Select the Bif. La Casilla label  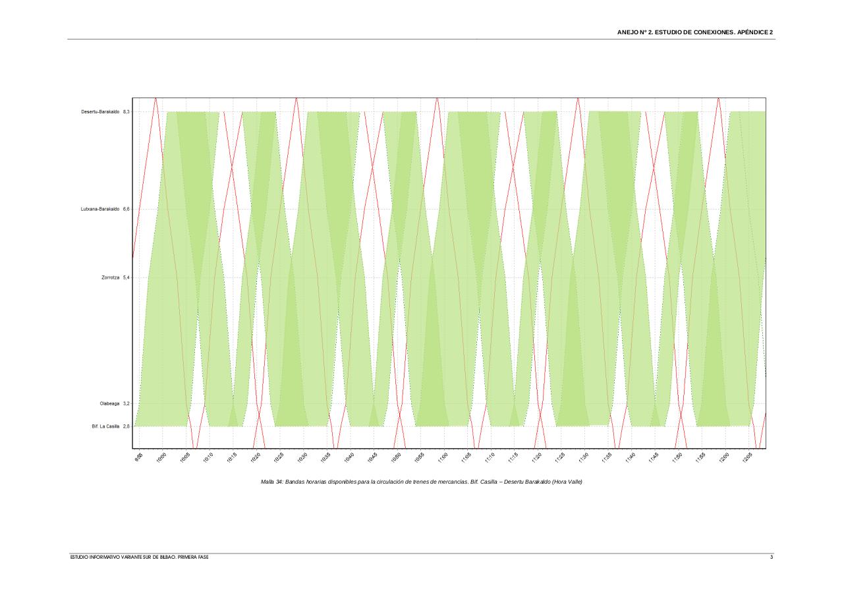click(105, 426)
